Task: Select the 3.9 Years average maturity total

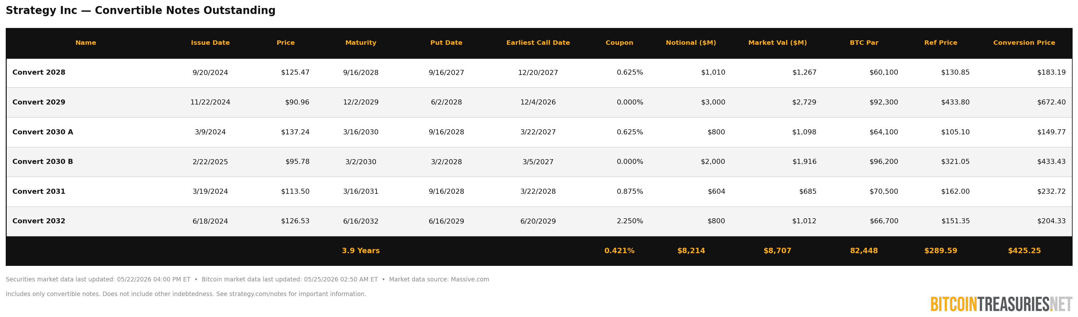Action: pos(361,251)
